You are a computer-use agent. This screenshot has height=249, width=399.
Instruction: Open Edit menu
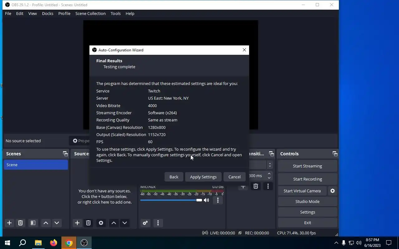point(20,13)
